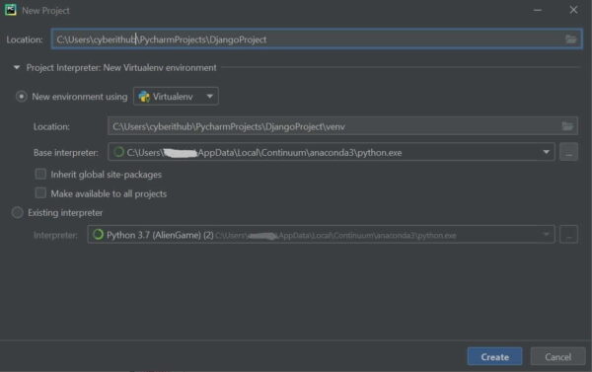This screenshot has width=592, height=372.
Task: Click the Base interpreter label
Action: 66,153
